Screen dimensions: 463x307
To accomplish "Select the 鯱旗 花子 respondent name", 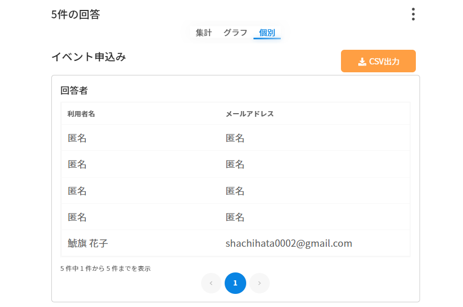I will point(88,243).
